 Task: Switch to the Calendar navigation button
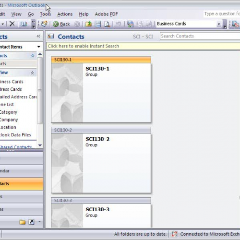tap(22, 171)
